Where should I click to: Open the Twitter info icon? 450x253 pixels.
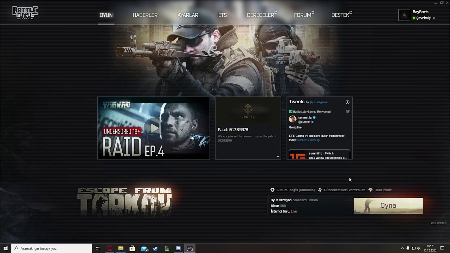click(x=347, y=102)
